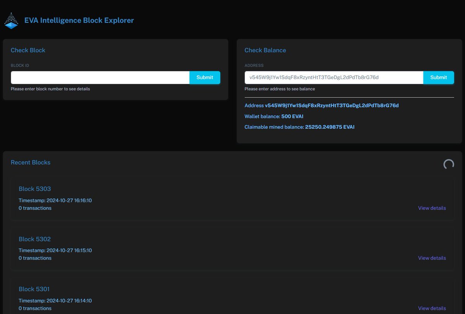465x314 pixels.
Task: Click the timestamp 2024-10-27 16:16:10
Action: coord(55,201)
